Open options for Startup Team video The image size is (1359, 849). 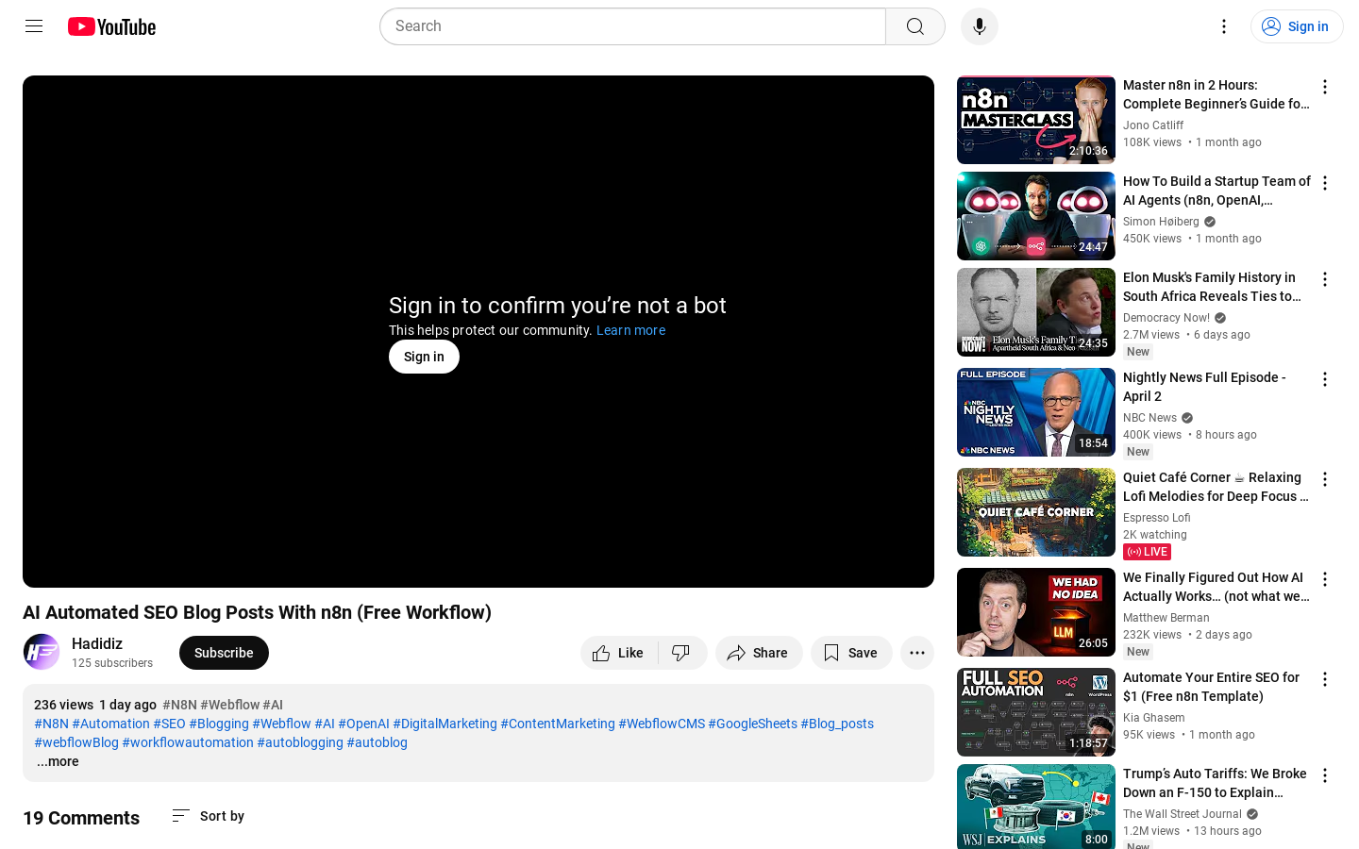coord(1325,183)
